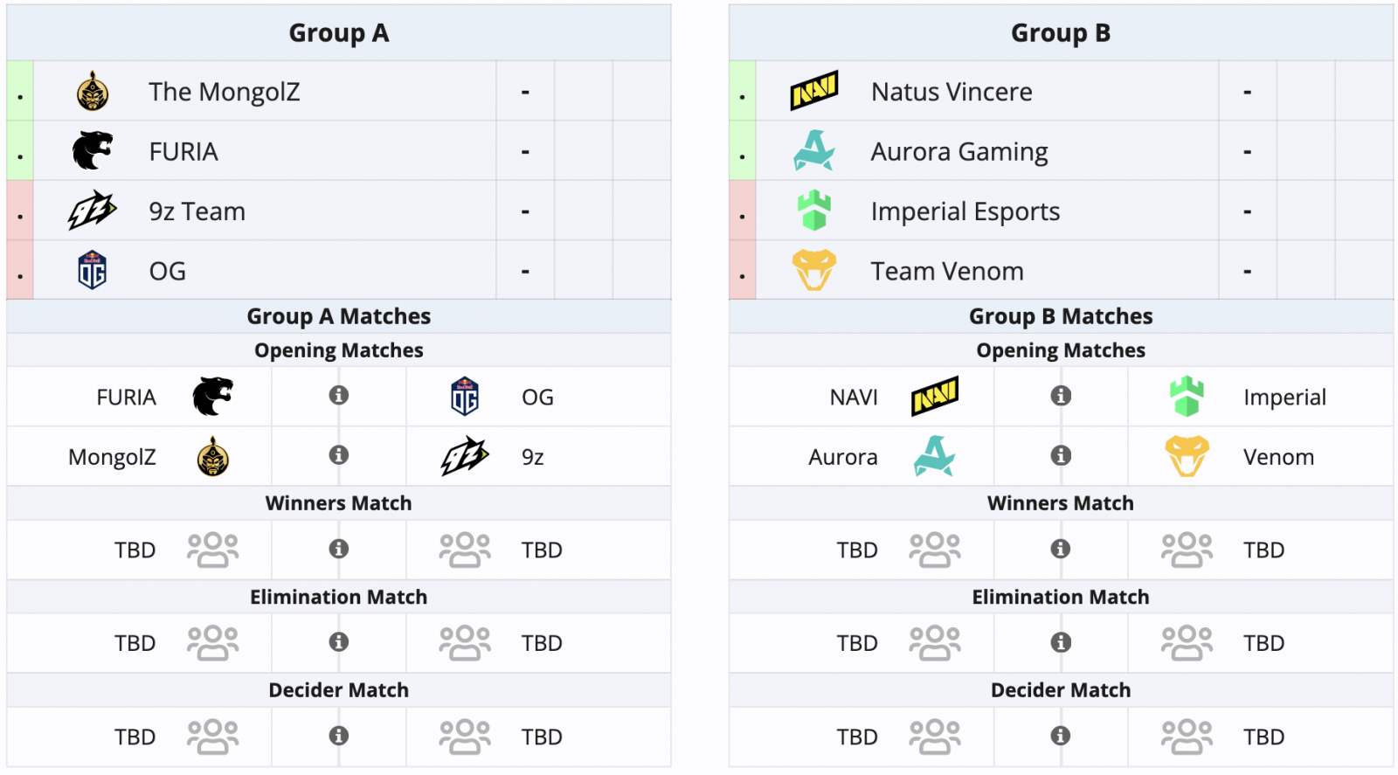1398x775 pixels.
Task: Click the Natus Vincere logo in standings
Action: pyautogui.click(x=813, y=91)
